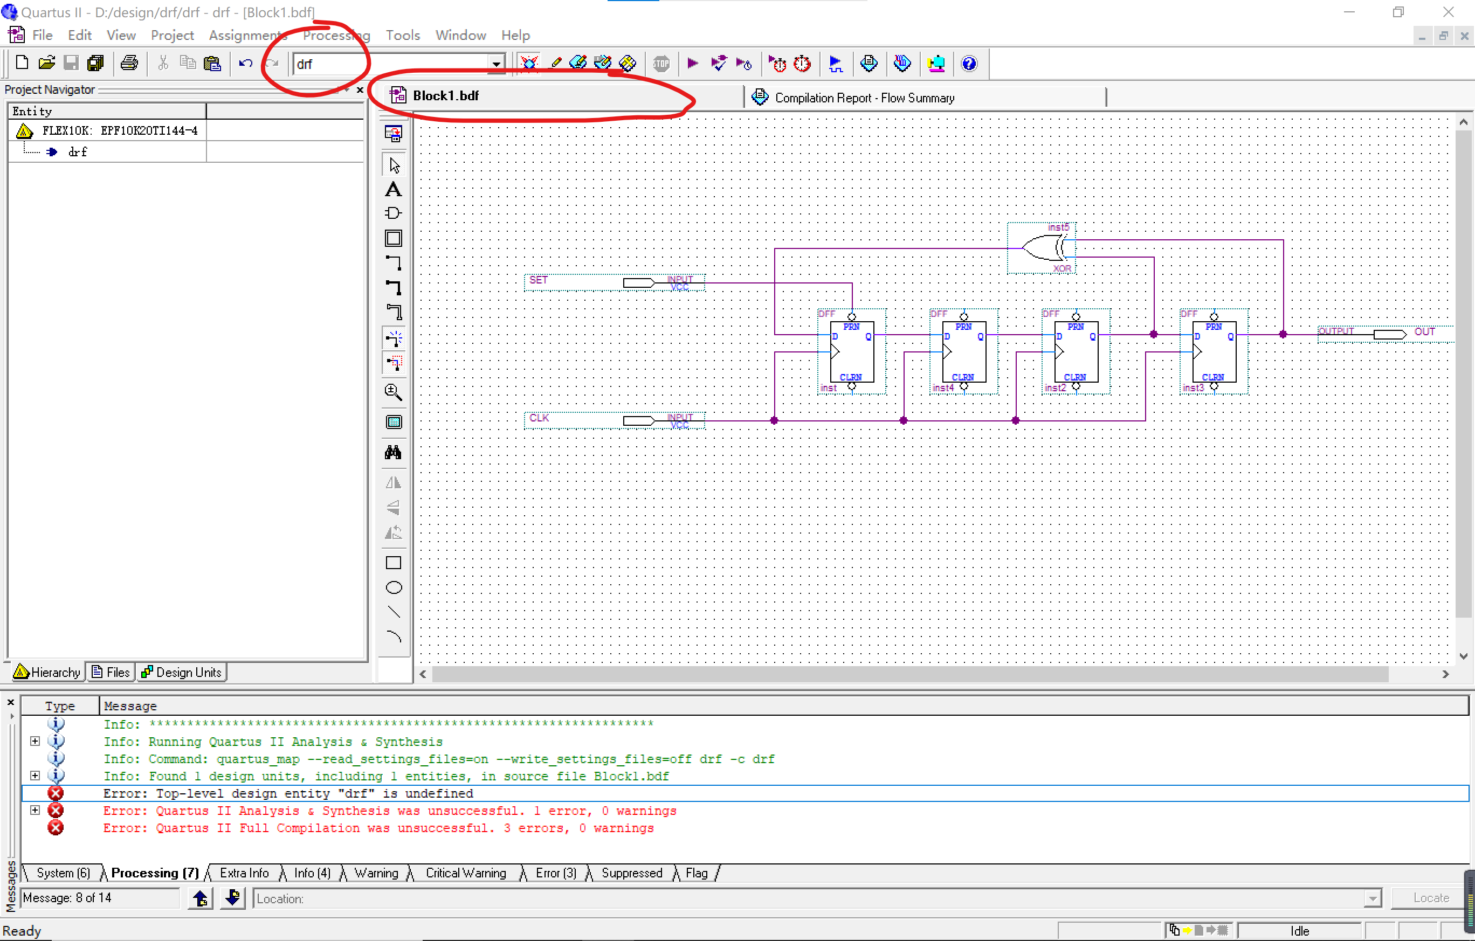Viewport: 1475px width, 941px height.
Task: Click the Find binoculars icon
Action: [x=393, y=452]
